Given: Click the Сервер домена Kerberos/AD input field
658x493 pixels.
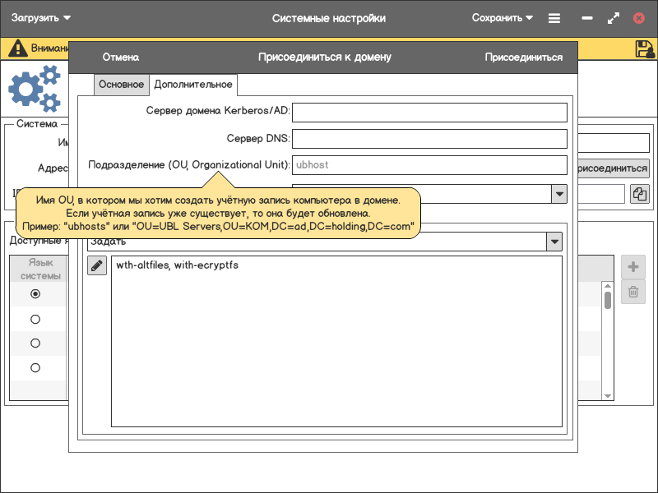Looking at the screenshot, I should point(429,112).
